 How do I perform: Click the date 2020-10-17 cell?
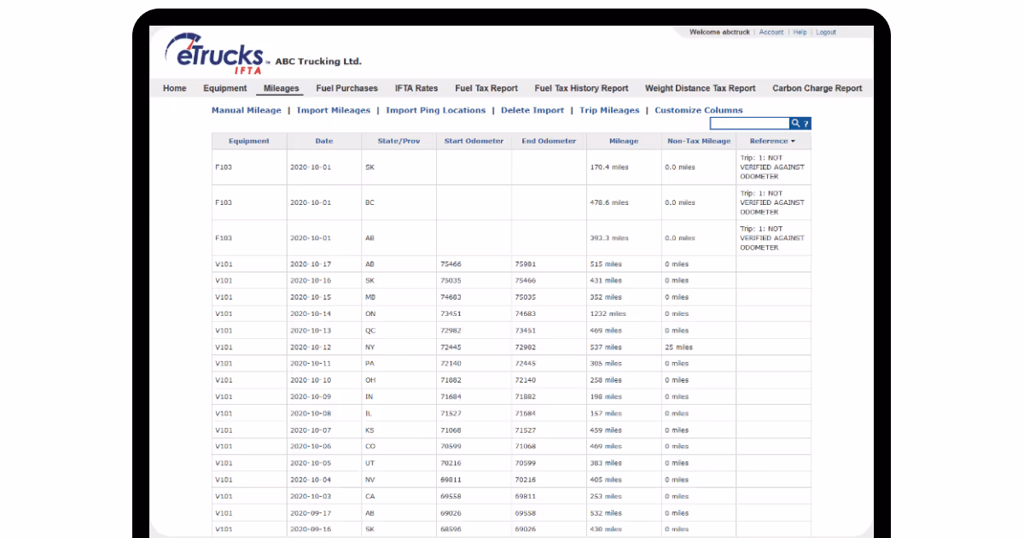[x=324, y=265]
